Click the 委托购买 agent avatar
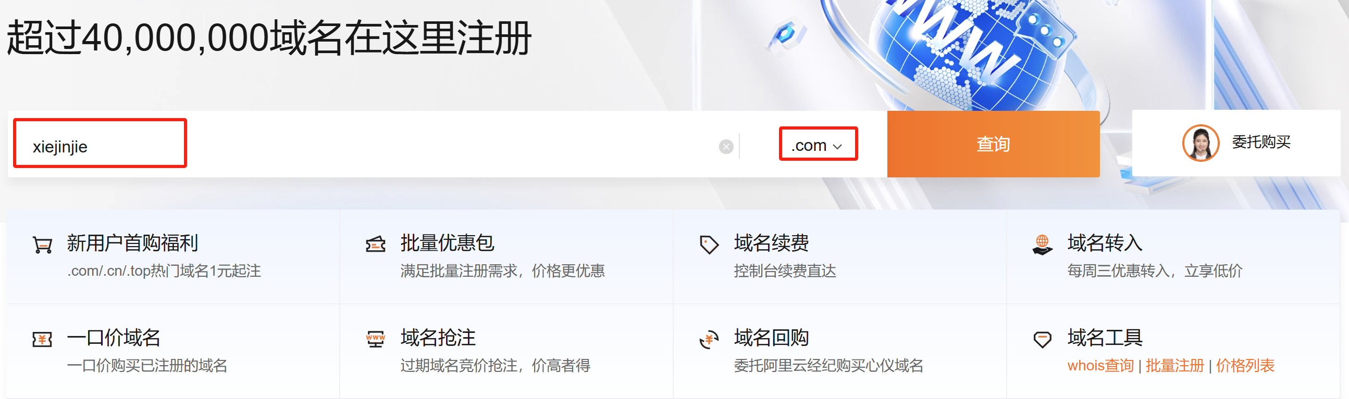This screenshot has width=1349, height=399. pos(1201,143)
